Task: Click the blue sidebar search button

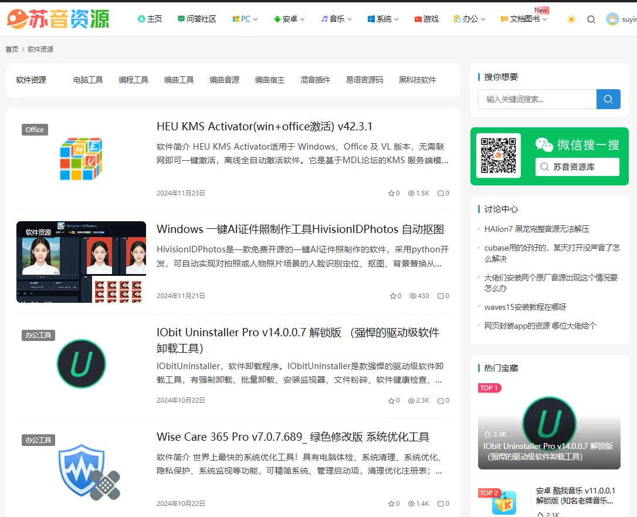Action: 608,99
